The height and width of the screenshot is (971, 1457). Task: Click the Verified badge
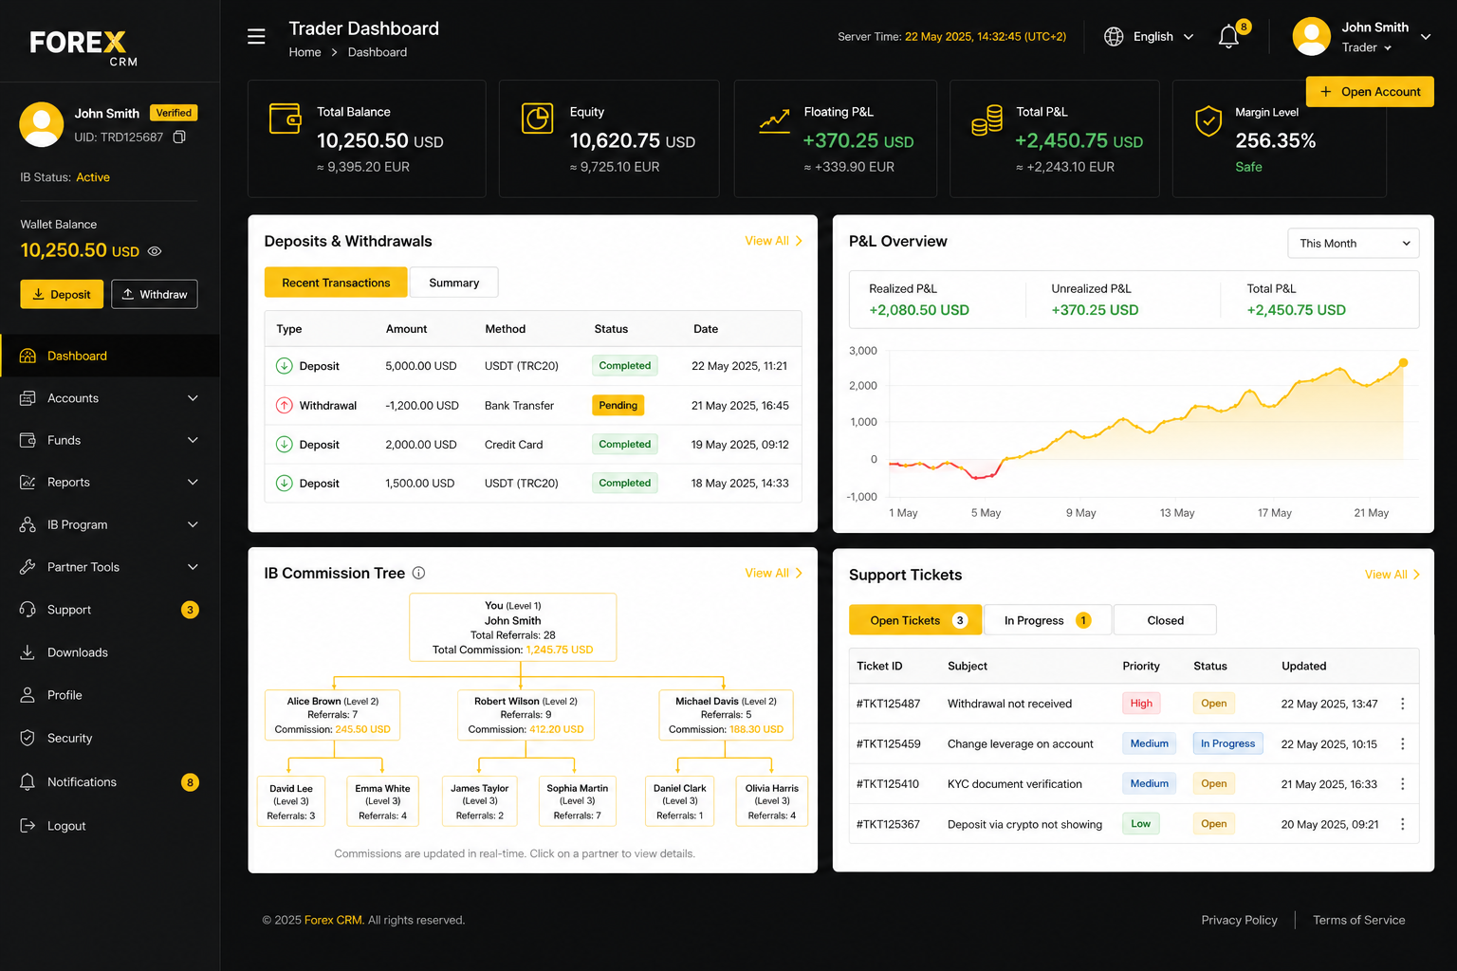[174, 113]
